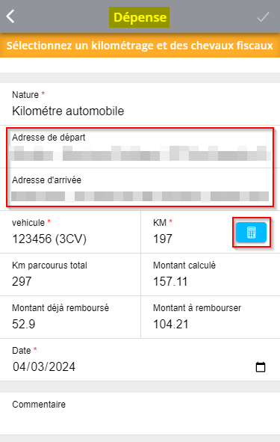Click the vehicule field label
Image resolution: width=280 pixels, height=442 pixels.
(28, 223)
